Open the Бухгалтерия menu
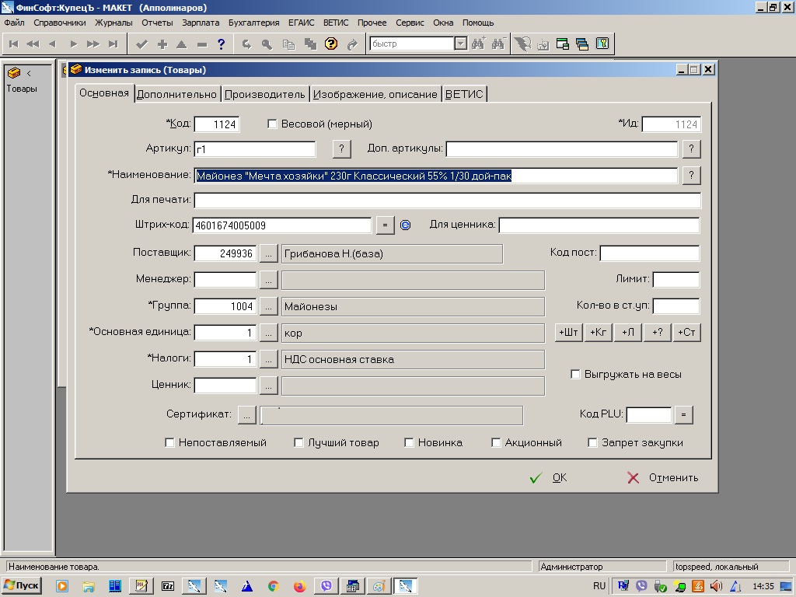 coord(254,23)
